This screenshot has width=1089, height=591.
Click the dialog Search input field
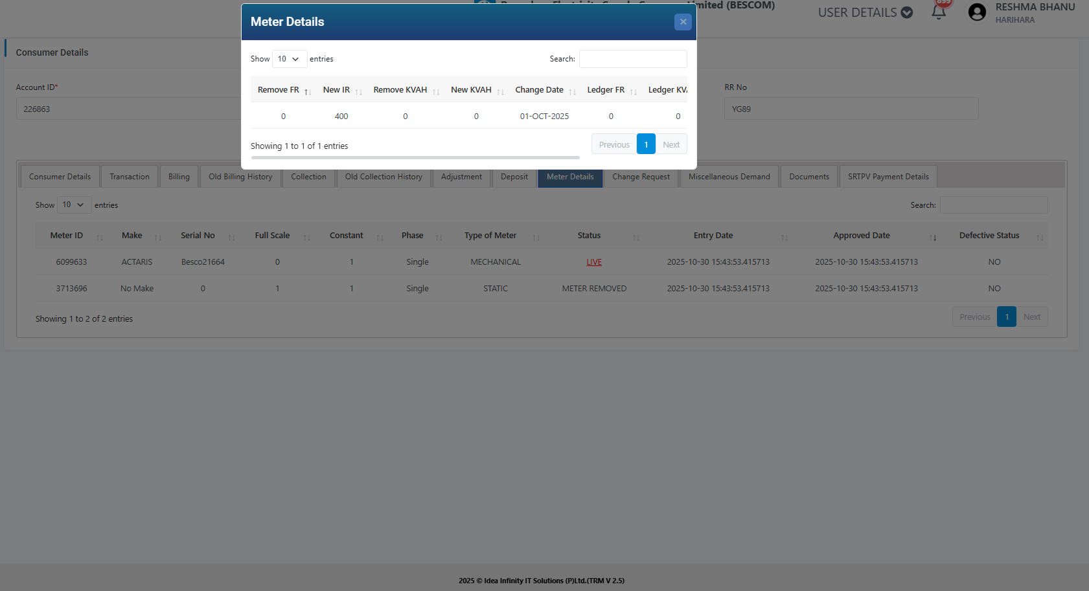(632, 59)
